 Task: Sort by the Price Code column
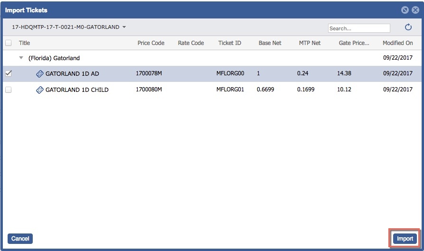(151, 43)
